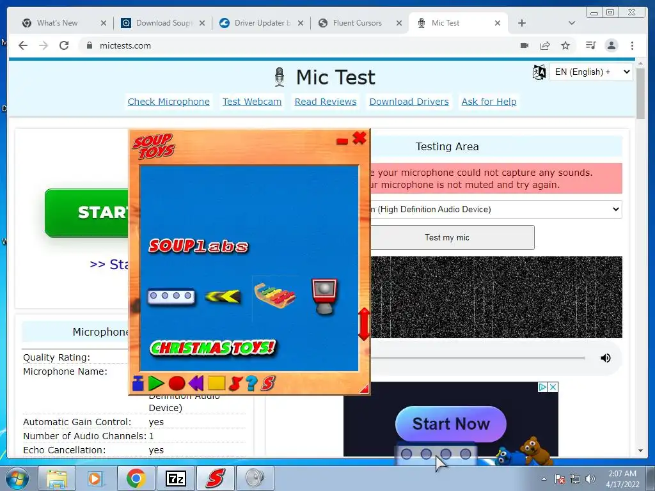Choose the rainbow xylophone toy
This screenshot has width=655, height=491.
(274, 295)
